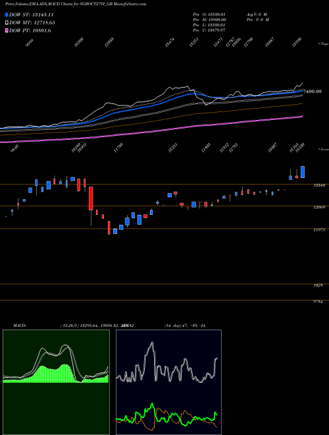The width and height of the screenshot is (329, 435).
Task: Click the 'Pre V: 0 M' volume text
Action: pos(257,20)
